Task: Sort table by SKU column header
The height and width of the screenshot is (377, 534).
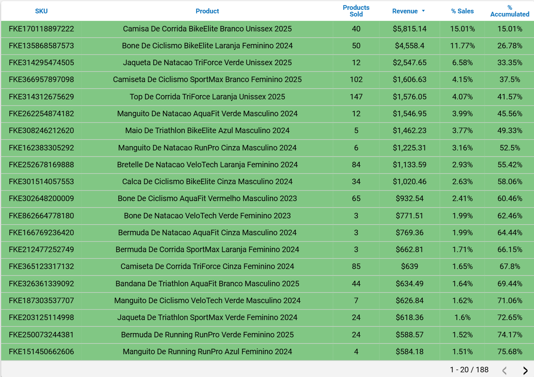Action: [x=41, y=11]
